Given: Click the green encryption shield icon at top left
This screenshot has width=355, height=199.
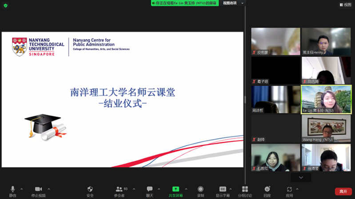Looking at the screenshot, I should 6,6.
